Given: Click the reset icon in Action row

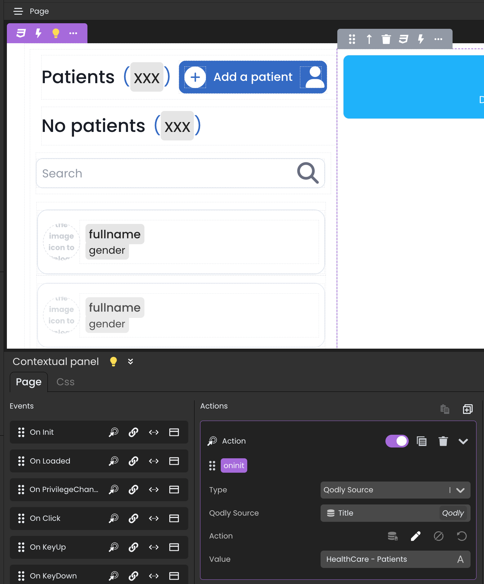Looking at the screenshot, I should pyautogui.click(x=461, y=536).
